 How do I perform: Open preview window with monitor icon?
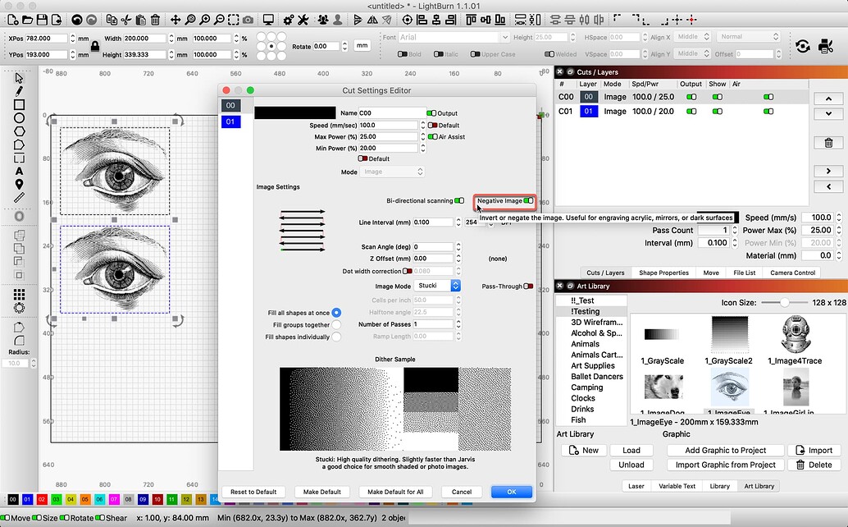pyautogui.click(x=267, y=20)
